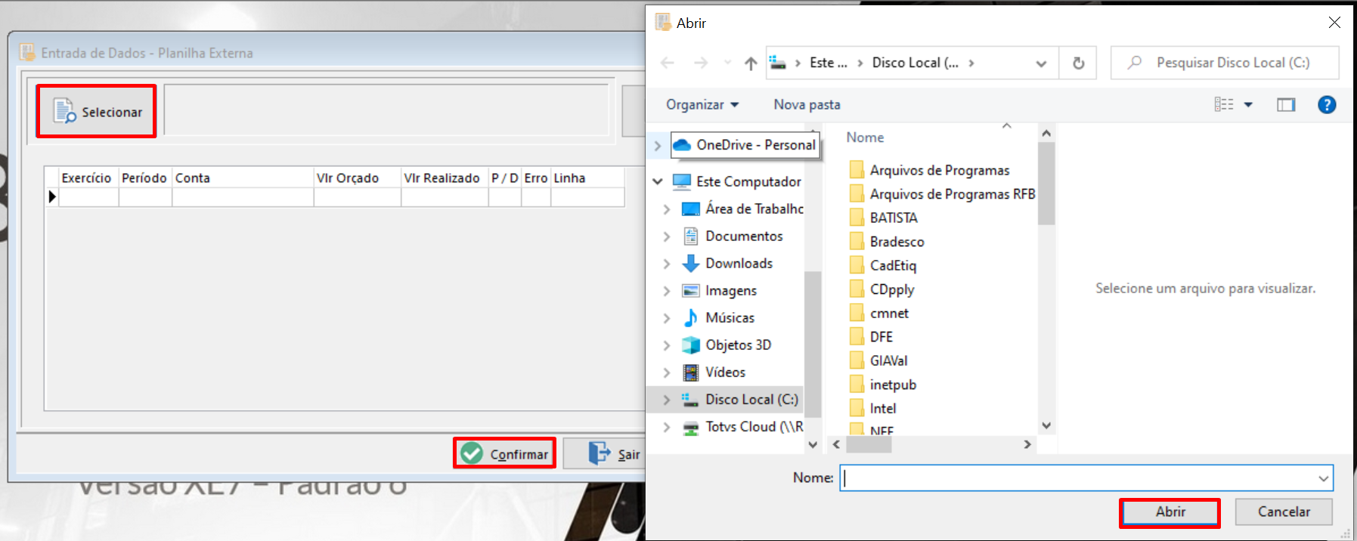Select the DFE folder
This screenshot has width=1357, height=541.
tap(872, 337)
